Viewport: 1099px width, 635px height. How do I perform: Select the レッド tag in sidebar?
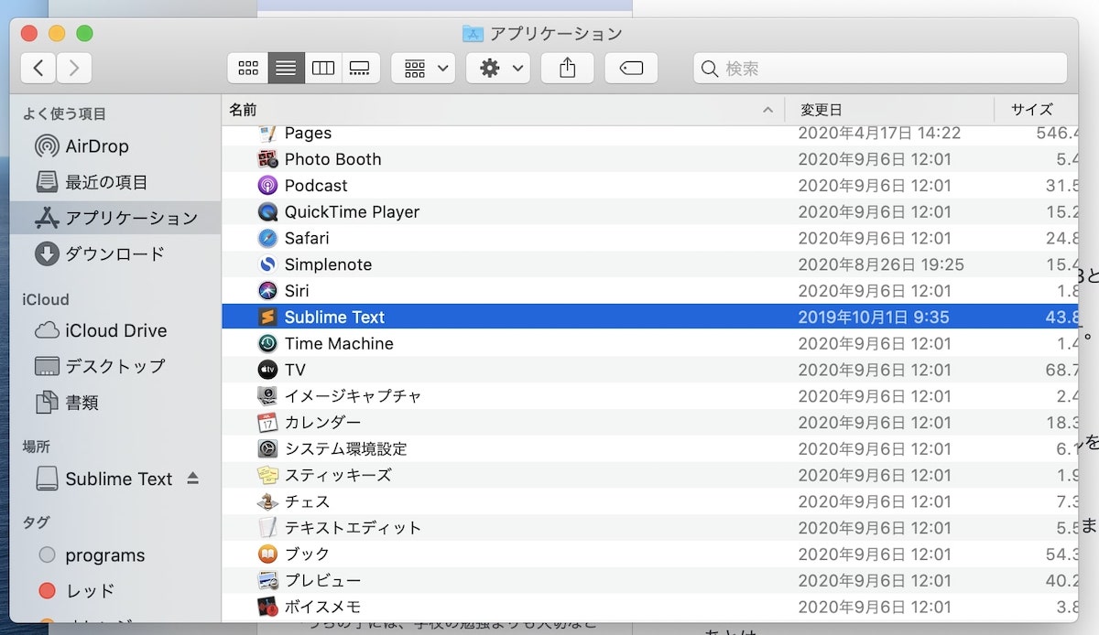coord(77,591)
